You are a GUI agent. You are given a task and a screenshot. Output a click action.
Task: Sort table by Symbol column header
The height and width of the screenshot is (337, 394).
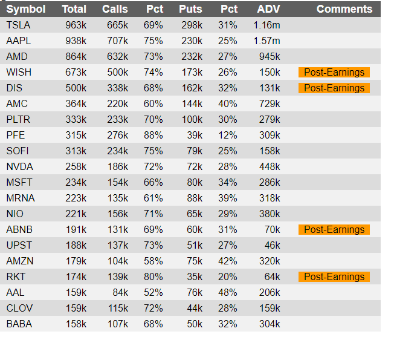click(x=26, y=9)
